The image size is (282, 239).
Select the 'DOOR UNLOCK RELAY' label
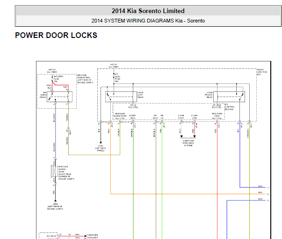tap(209, 95)
